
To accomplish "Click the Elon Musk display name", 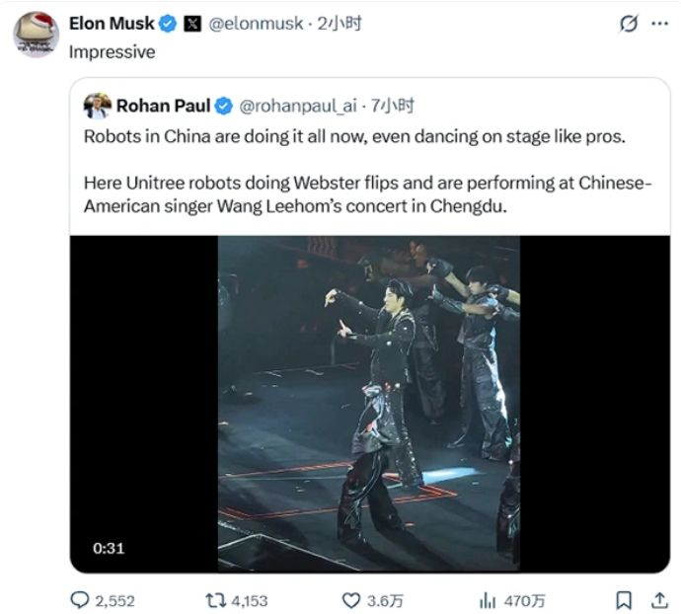I will click(112, 24).
